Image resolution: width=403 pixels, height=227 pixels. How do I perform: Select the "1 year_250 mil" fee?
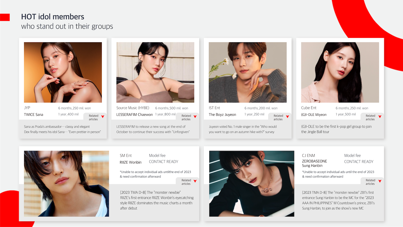point(254,114)
